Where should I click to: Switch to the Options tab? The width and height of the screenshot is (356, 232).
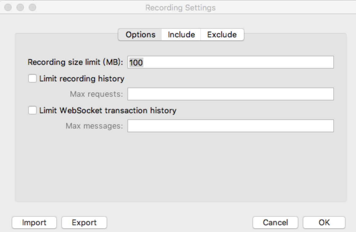(140, 35)
